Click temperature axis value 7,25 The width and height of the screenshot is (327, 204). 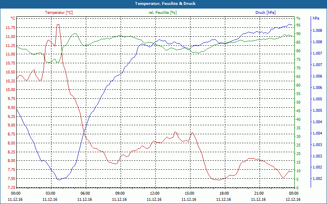coord(11,187)
